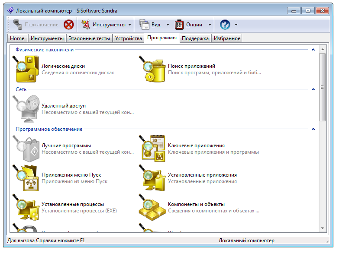Open the Логические диски module icon
The height and width of the screenshot is (253, 339).
(x=26, y=69)
